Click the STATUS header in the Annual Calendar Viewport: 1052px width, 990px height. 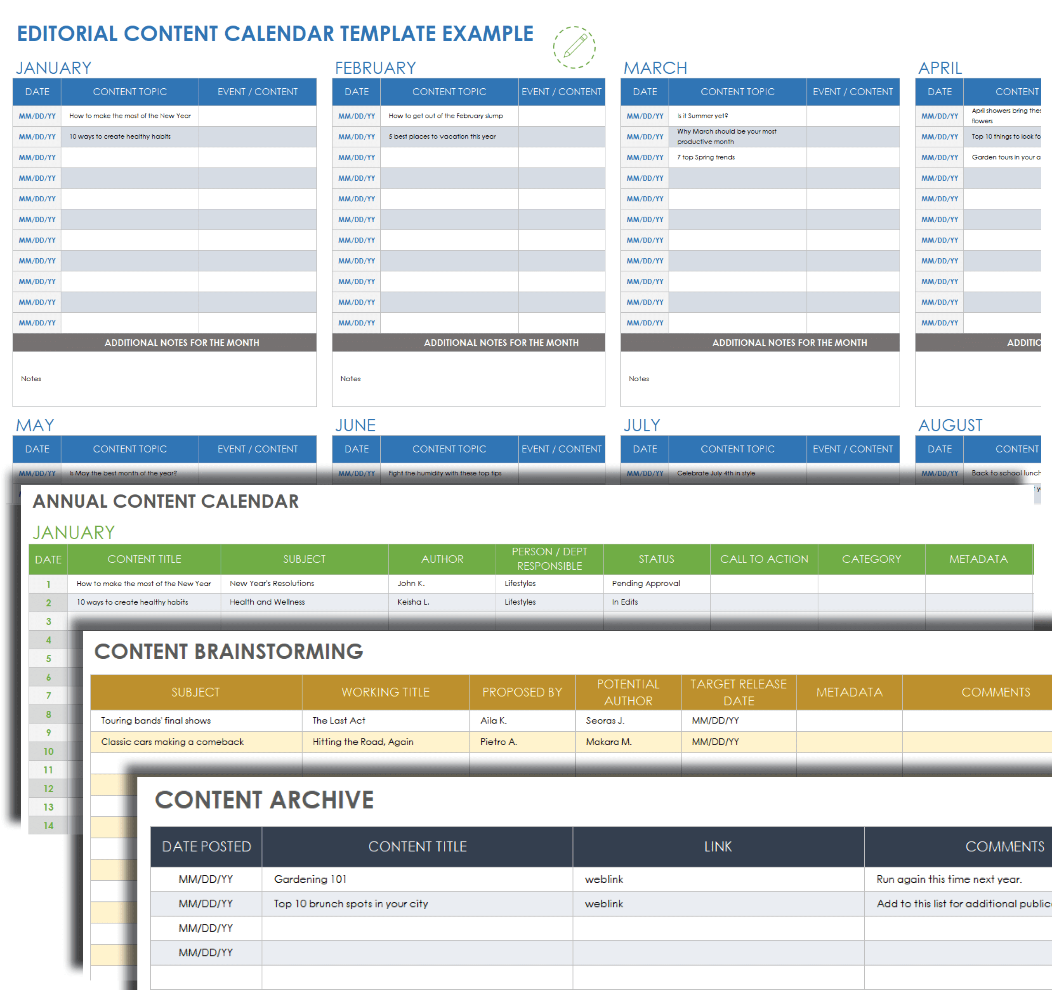point(656,559)
